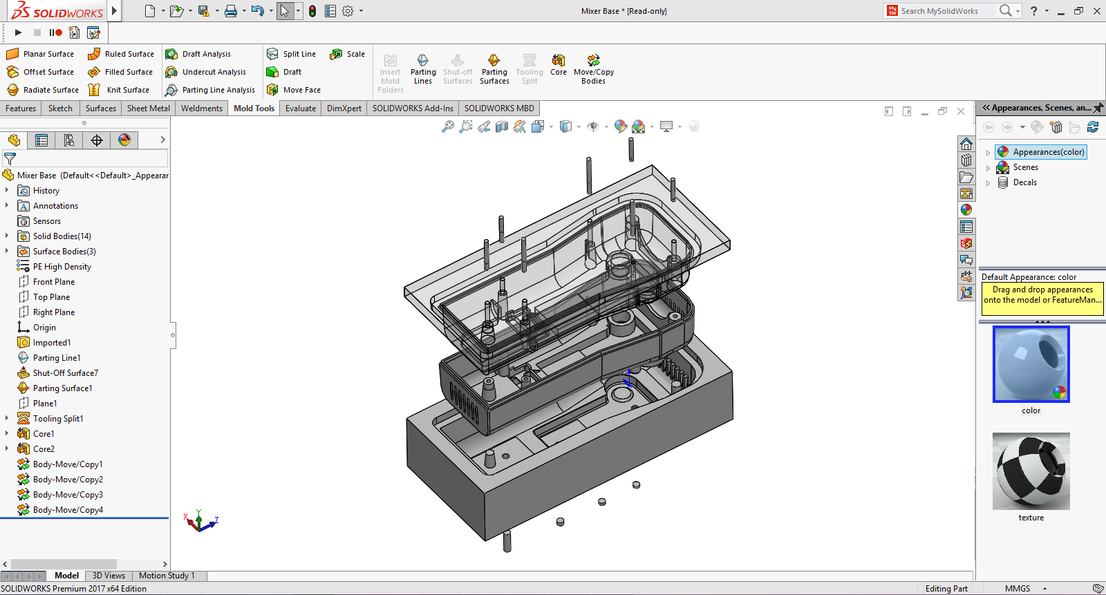Viewport: 1106px width, 595px height.
Task: Open the DimXpertManager tab icon
Action: click(97, 140)
